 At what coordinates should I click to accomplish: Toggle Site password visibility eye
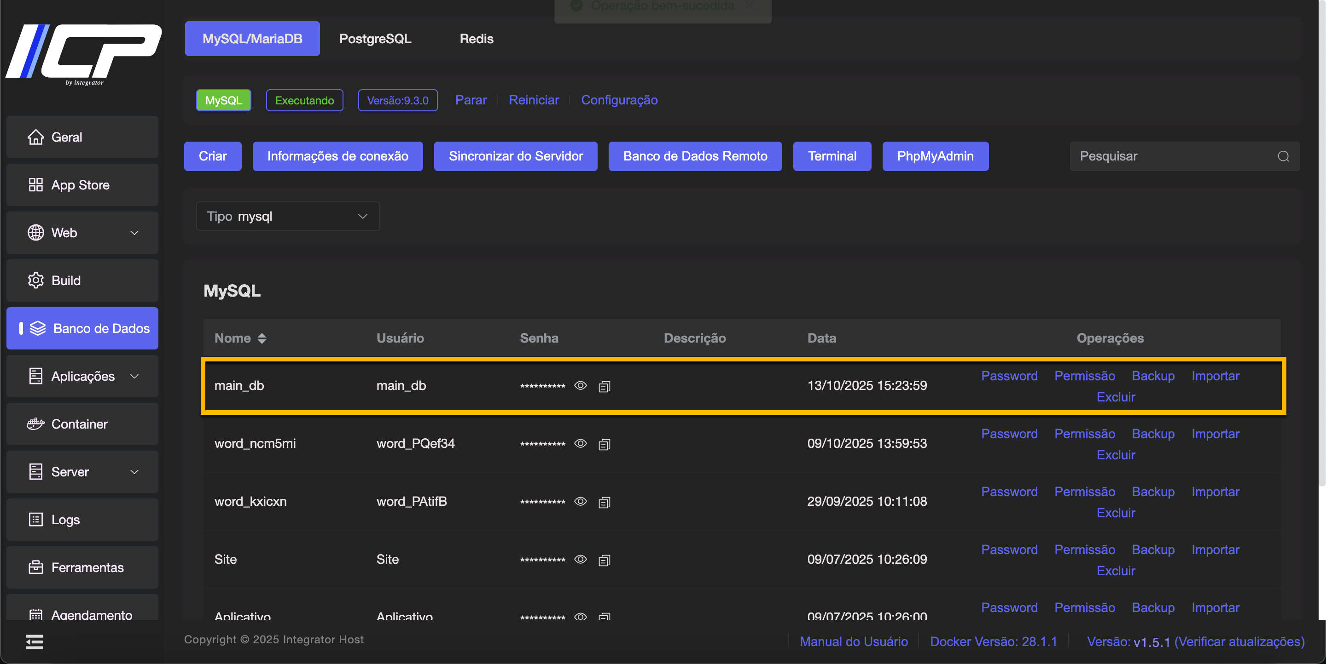click(x=581, y=559)
